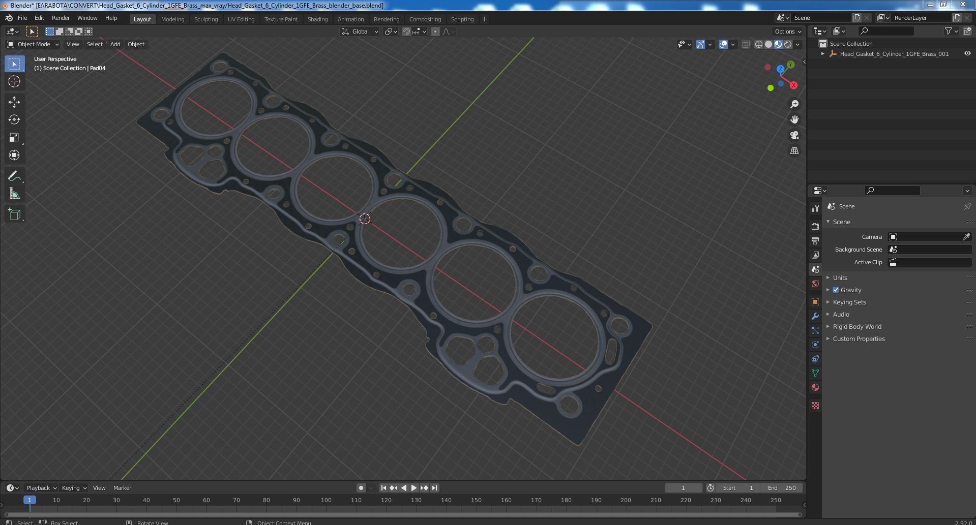The width and height of the screenshot is (976, 525).
Task: Select the Scale tool
Action: point(14,137)
